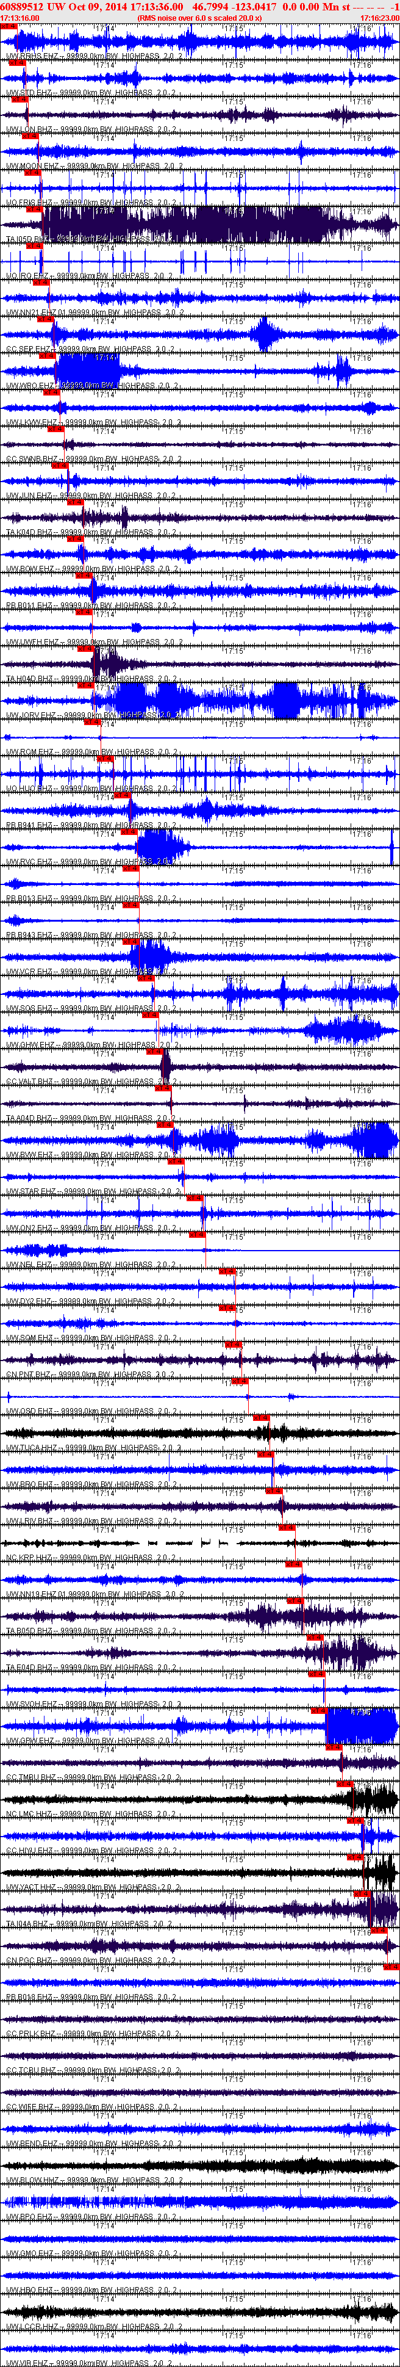The height and width of the screenshot is (2367, 400).
Task: Select the PB.B011 EHZ station label
Action: coord(91,605)
